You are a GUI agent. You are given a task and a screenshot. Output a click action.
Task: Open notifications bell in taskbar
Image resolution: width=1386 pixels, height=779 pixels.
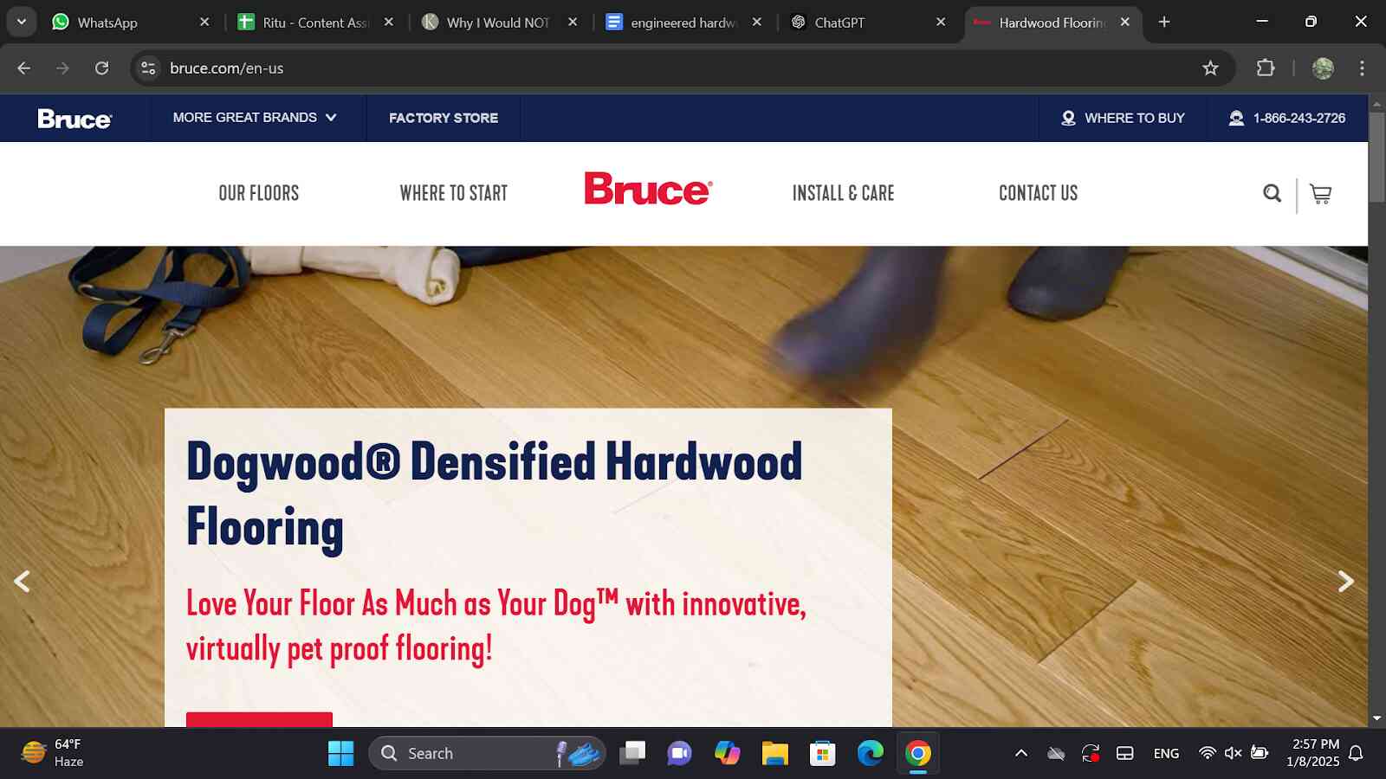point(1357,754)
